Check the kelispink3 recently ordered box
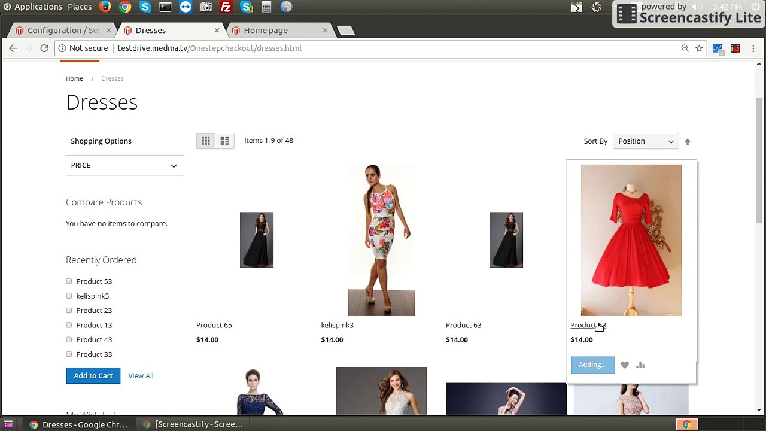The height and width of the screenshot is (431, 766). point(69,296)
